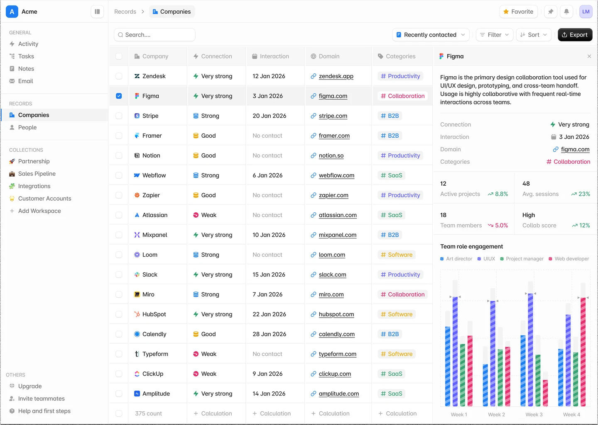The image size is (598, 425).
Task: Select the Stripe row checkbox
Action: [119, 116]
